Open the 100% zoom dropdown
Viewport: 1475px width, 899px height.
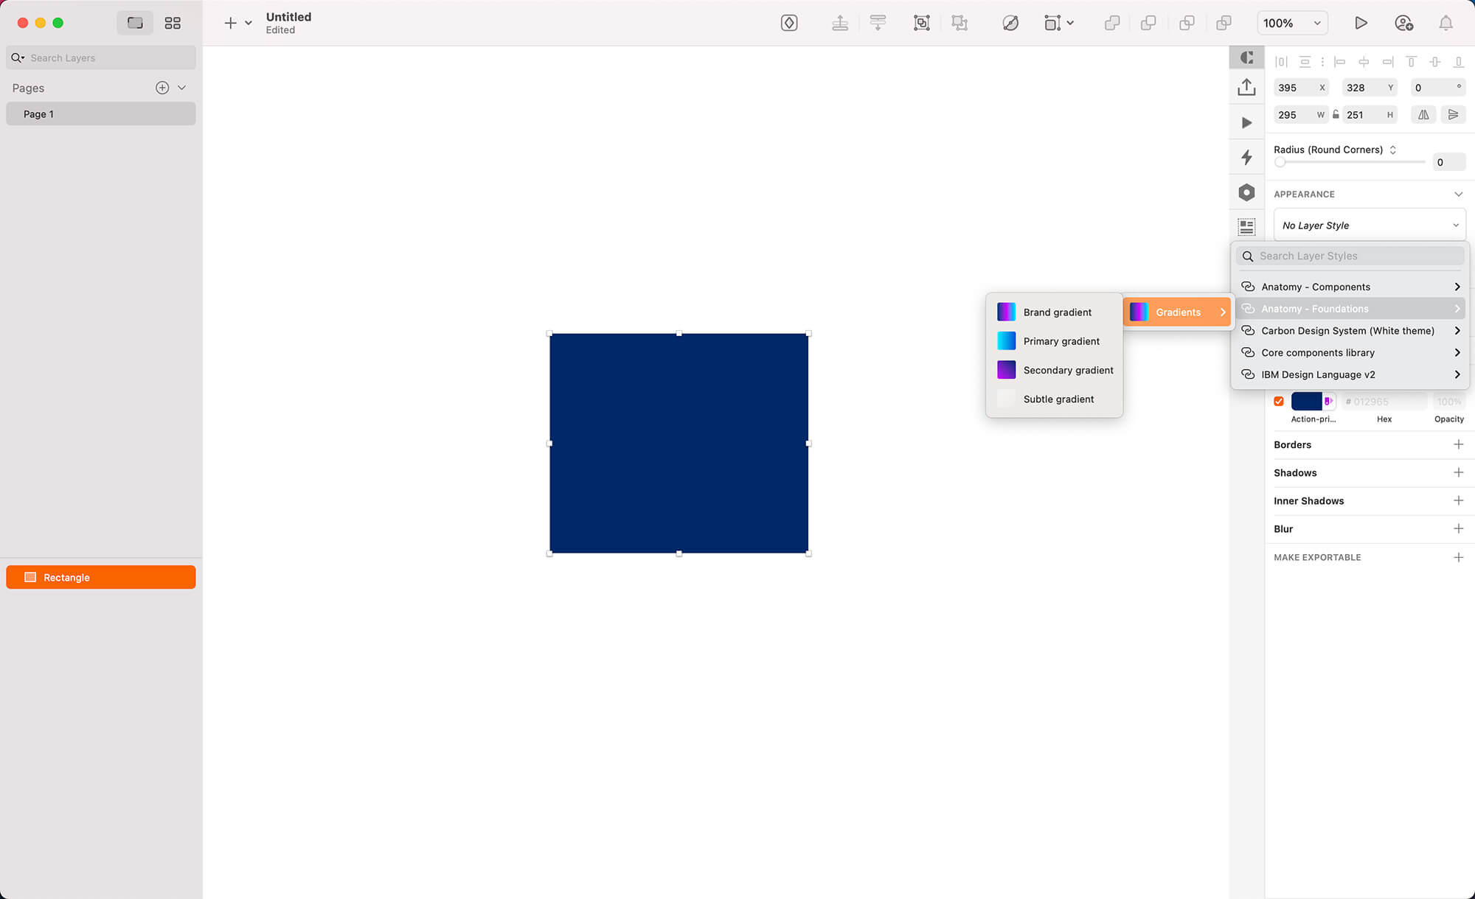click(x=1292, y=23)
